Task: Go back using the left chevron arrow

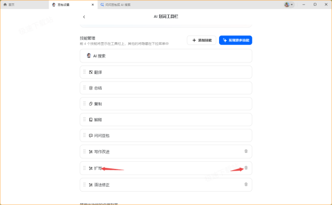Action: point(84,17)
